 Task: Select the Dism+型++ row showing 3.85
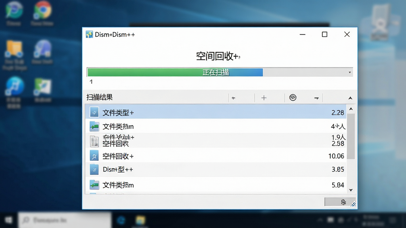click(x=216, y=169)
